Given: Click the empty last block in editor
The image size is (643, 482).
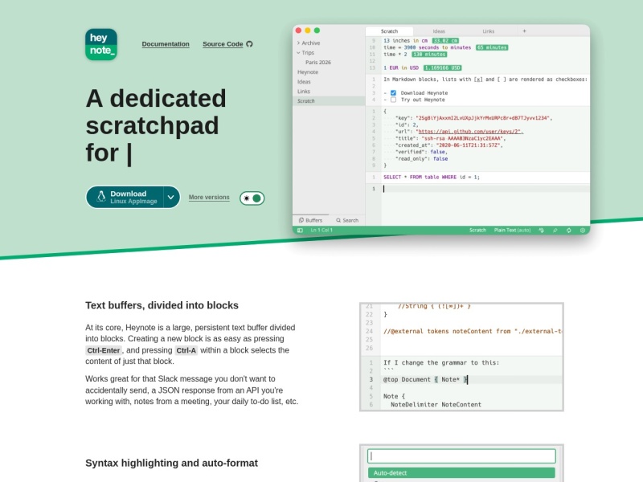Looking at the screenshot, I should (x=486, y=189).
